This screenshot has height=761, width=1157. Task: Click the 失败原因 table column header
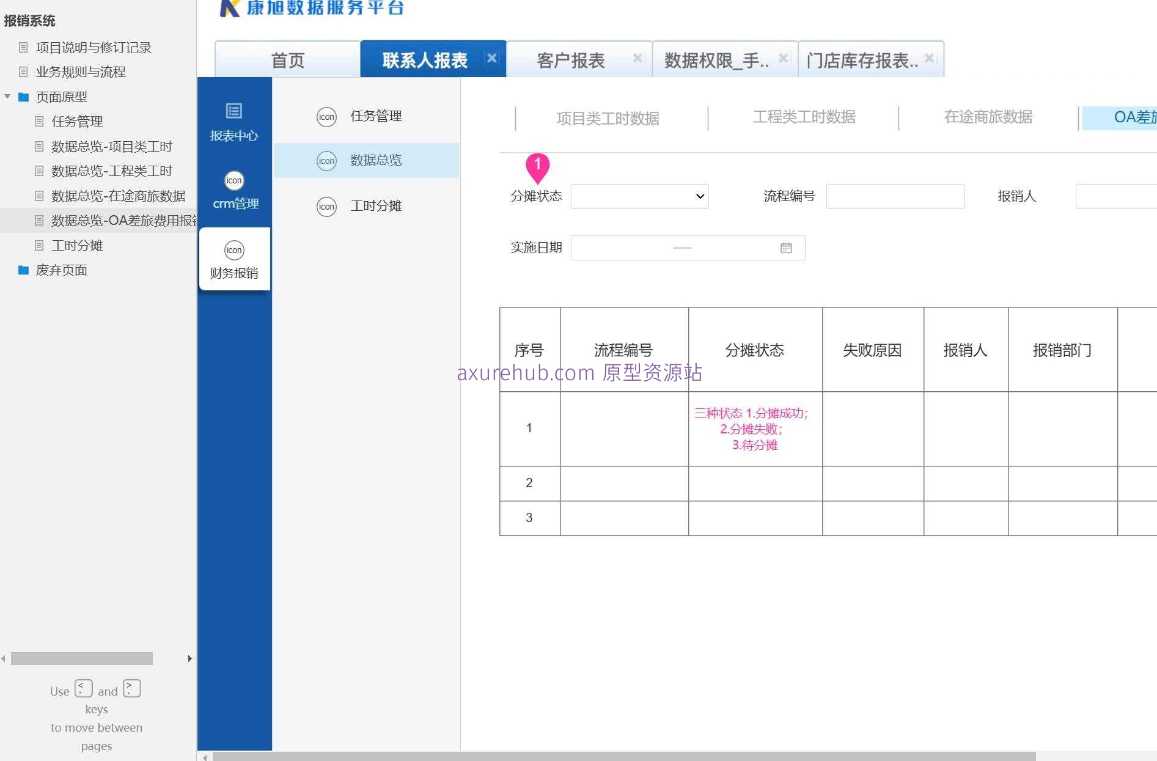click(873, 350)
